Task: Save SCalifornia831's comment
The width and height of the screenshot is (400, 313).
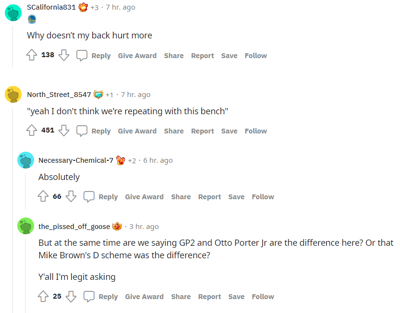Action: 229,56
